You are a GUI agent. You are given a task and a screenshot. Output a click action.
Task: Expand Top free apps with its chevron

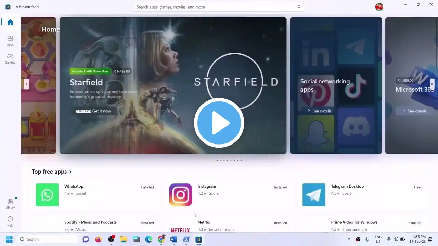(x=70, y=172)
